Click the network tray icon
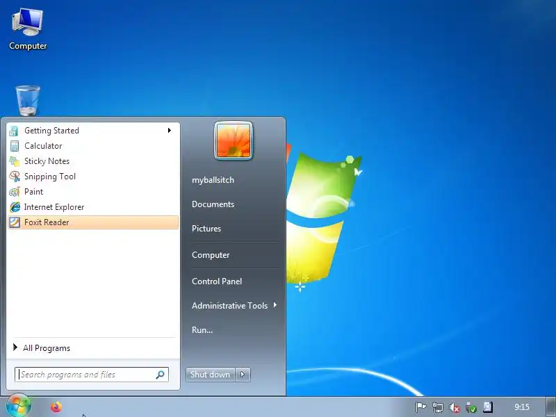The height and width of the screenshot is (417, 556). (438, 407)
